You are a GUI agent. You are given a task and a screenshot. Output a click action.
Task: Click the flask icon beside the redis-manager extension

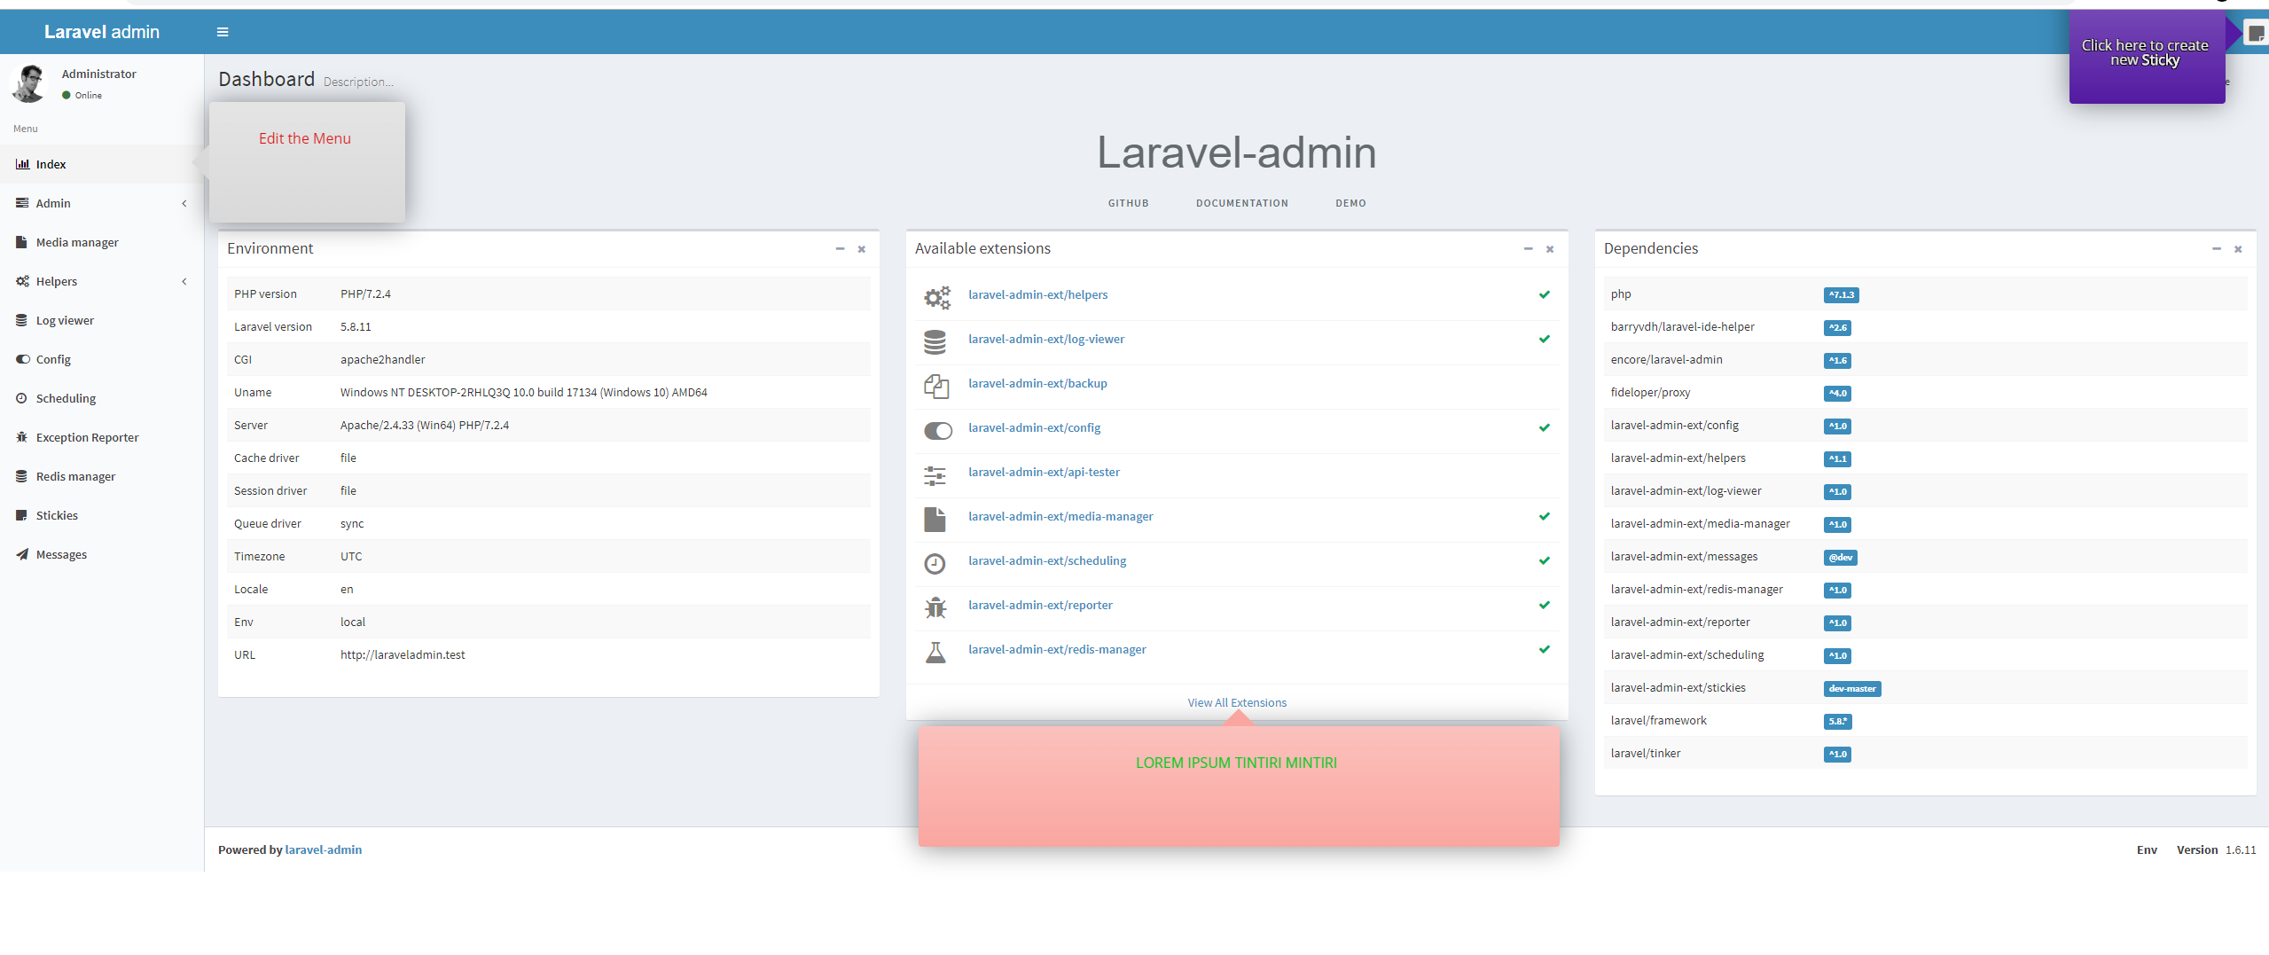(x=935, y=652)
